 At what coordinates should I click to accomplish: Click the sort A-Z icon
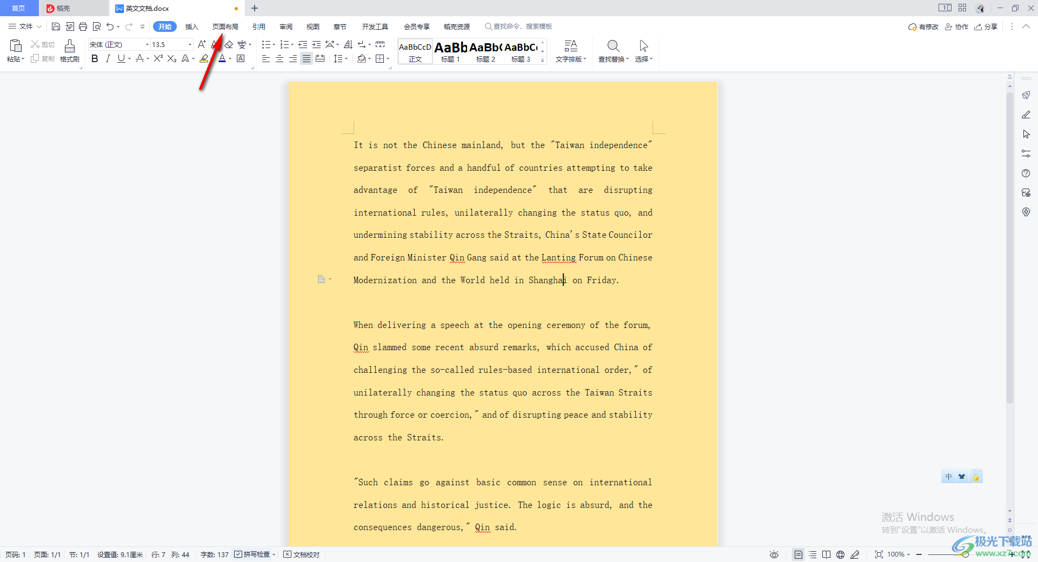(348, 44)
